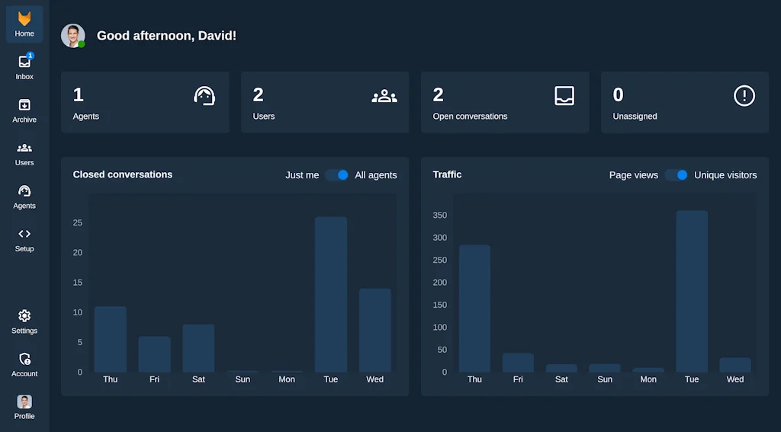Click the Unassigned conversations card

coord(685,103)
